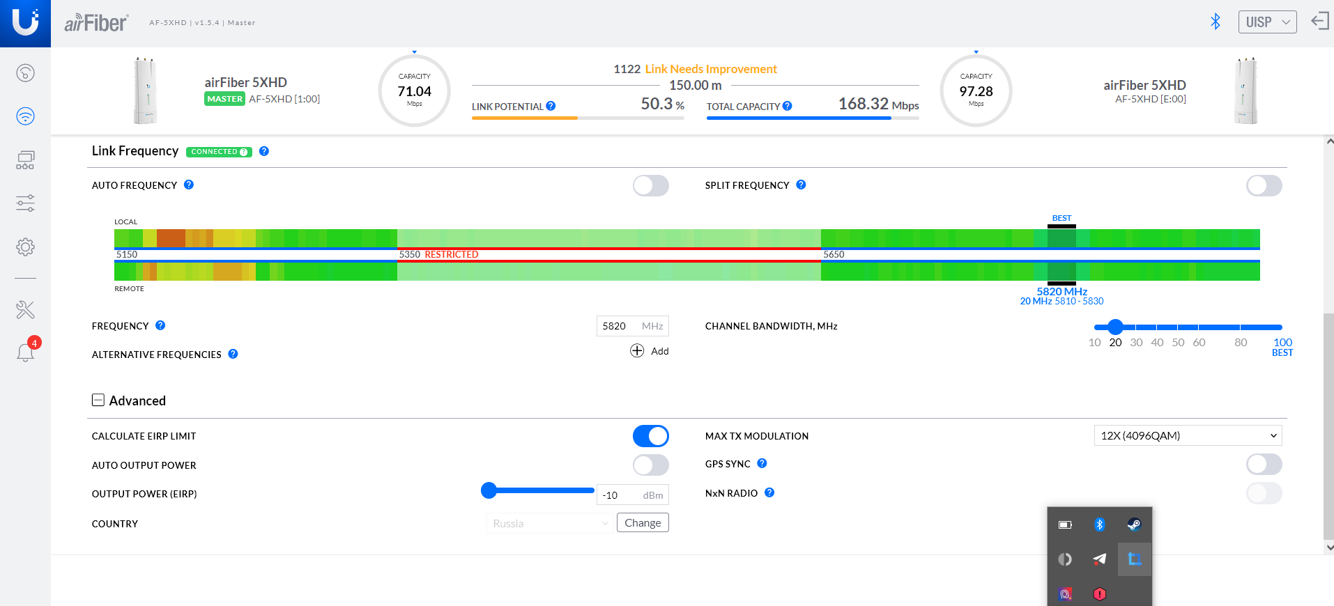Click the CONNECTED status badge
The width and height of the screenshot is (1334, 606).
(219, 152)
